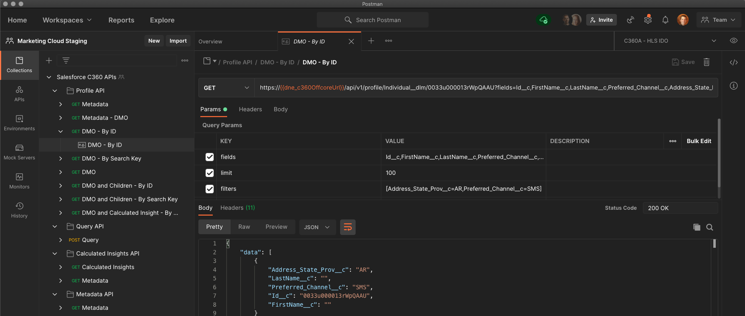Image resolution: width=745 pixels, height=316 pixels.
Task: Open the Workspaces dropdown menu
Action: point(67,20)
